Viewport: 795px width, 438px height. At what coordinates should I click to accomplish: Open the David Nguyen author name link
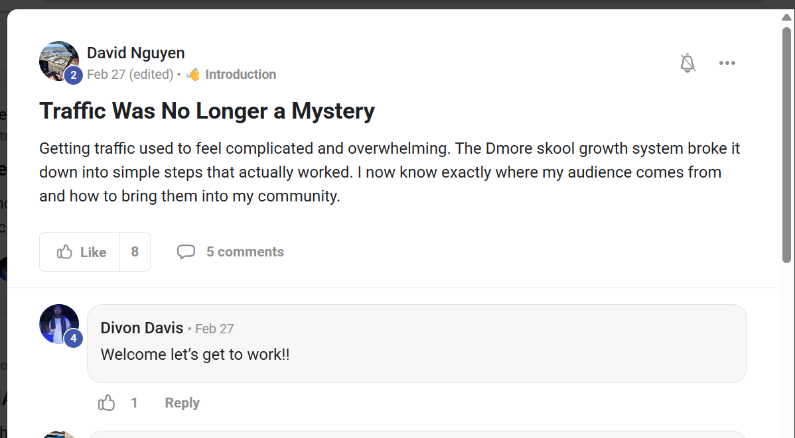point(136,53)
